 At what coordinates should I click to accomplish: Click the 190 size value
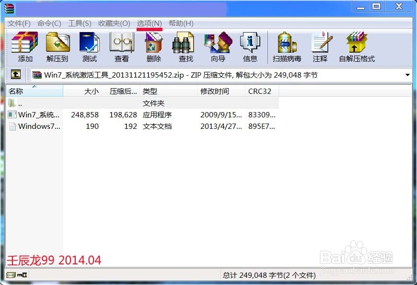[x=93, y=126]
